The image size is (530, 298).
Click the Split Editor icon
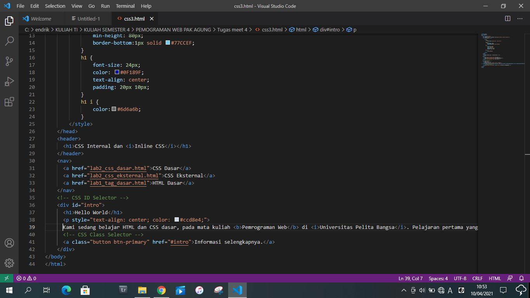coord(507,18)
